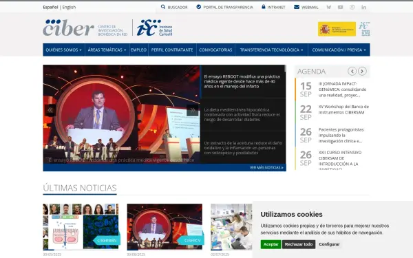Go to next agenda items arrow
Image resolution: width=413 pixels, height=258 pixels.
point(362,71)
